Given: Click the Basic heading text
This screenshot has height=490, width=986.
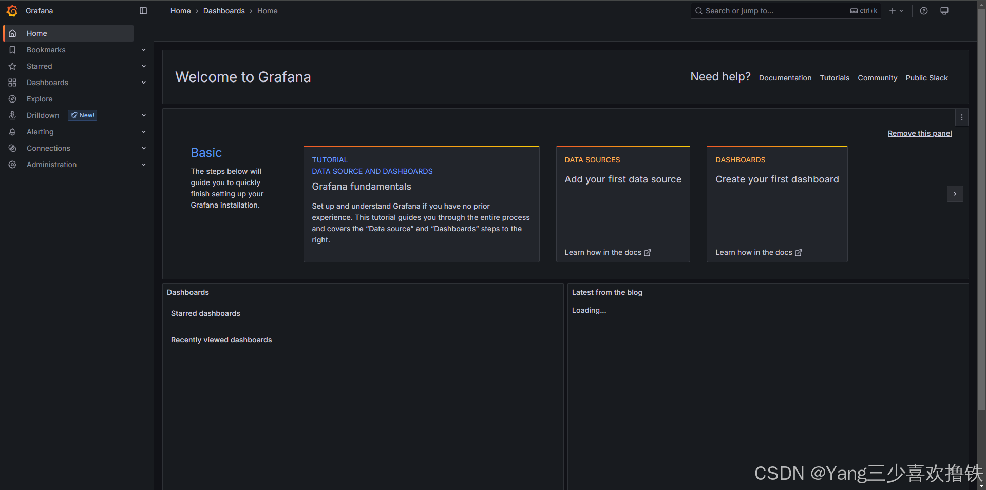Looking at the screenshot, I should pyautogui.click(x=206, y=153).
